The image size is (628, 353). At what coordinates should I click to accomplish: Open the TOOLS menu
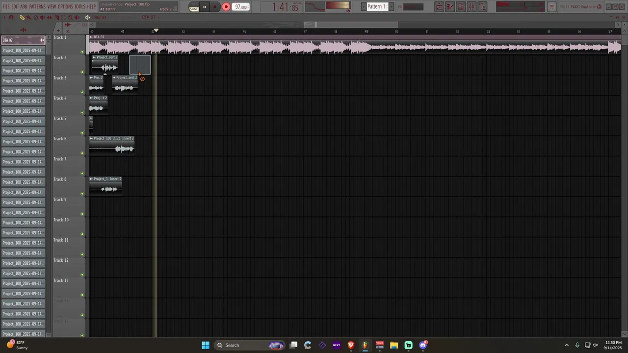(x=79, y=7)
